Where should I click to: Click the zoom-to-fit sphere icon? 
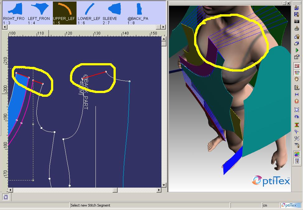[x=297, y=110]
